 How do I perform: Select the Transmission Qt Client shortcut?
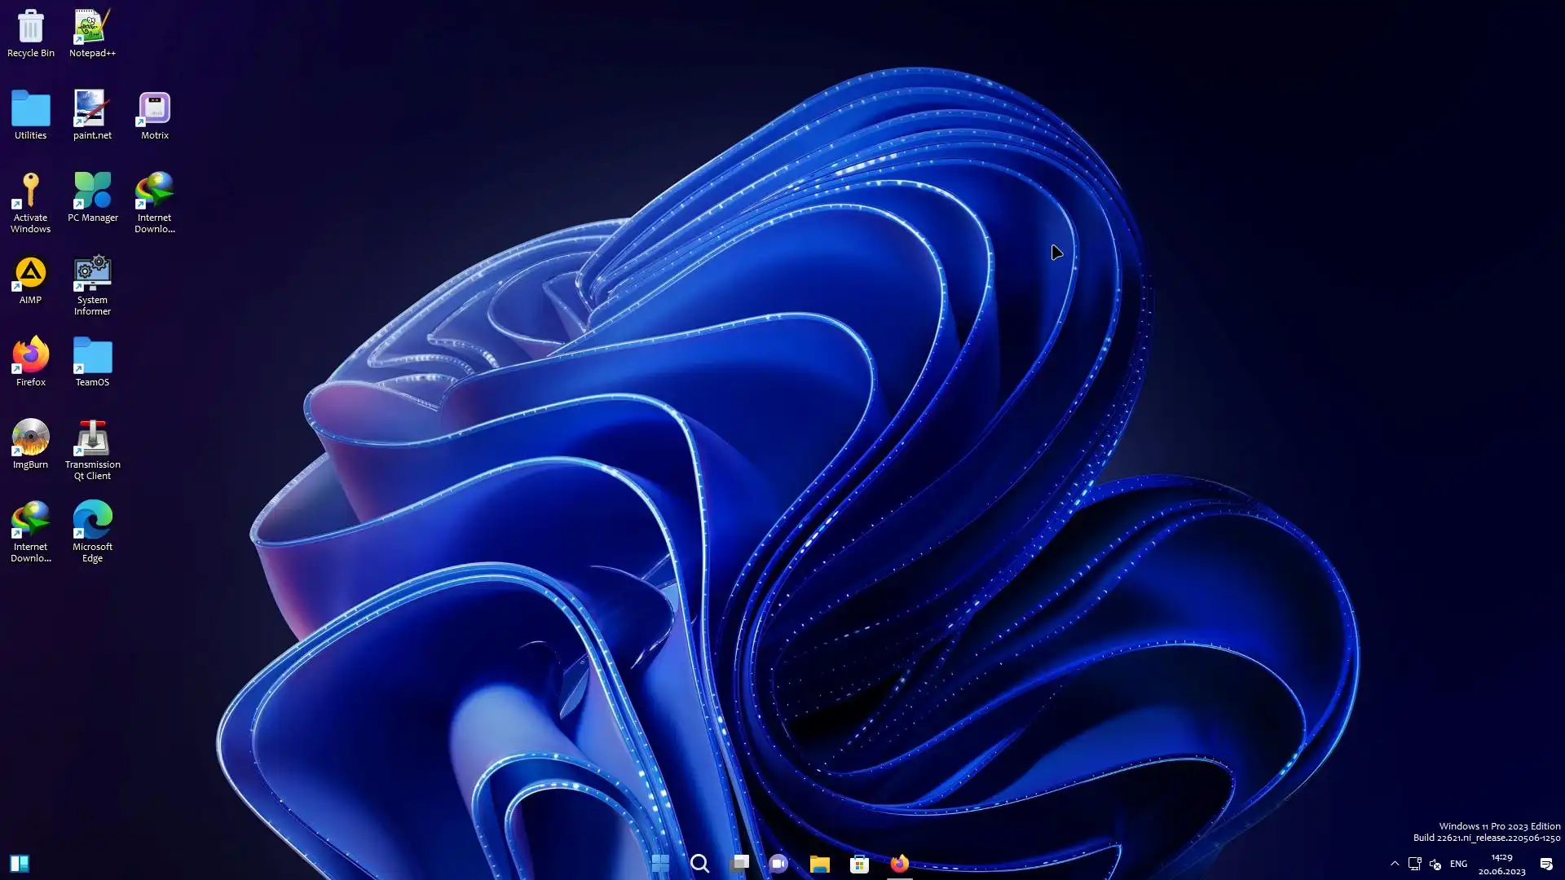92,439
